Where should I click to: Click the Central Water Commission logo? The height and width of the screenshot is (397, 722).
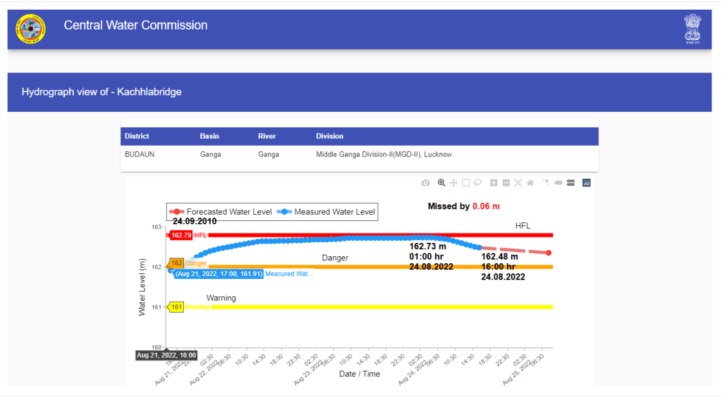[30, 29]
